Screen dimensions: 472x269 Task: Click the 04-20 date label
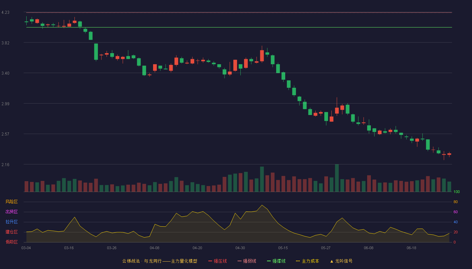(197, 248)
